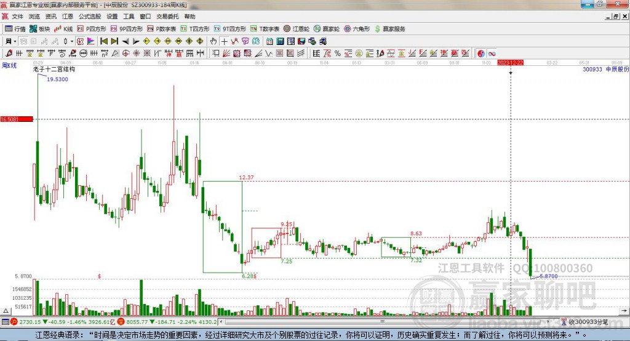
Task: Open the calculator icon
Action: [280, 41]
